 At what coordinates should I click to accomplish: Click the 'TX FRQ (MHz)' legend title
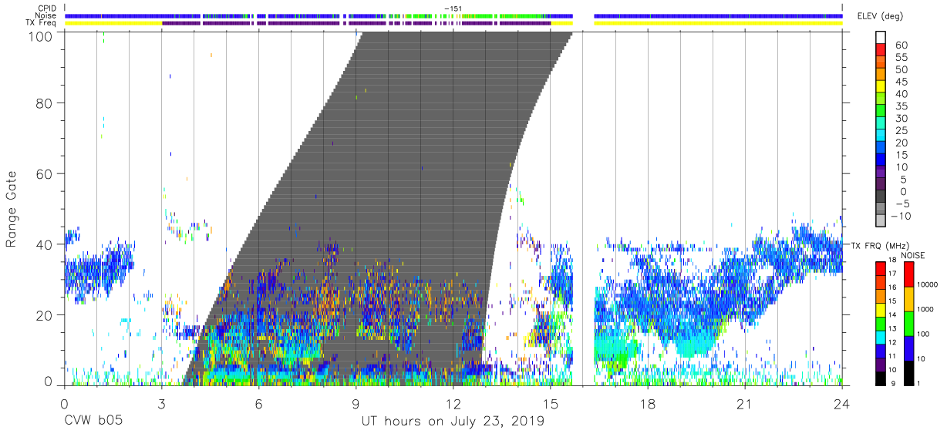point(881,245)
